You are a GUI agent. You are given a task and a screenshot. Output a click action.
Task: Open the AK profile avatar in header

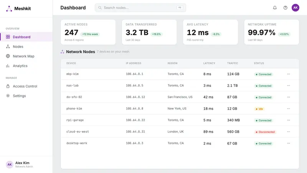(295, 8)
